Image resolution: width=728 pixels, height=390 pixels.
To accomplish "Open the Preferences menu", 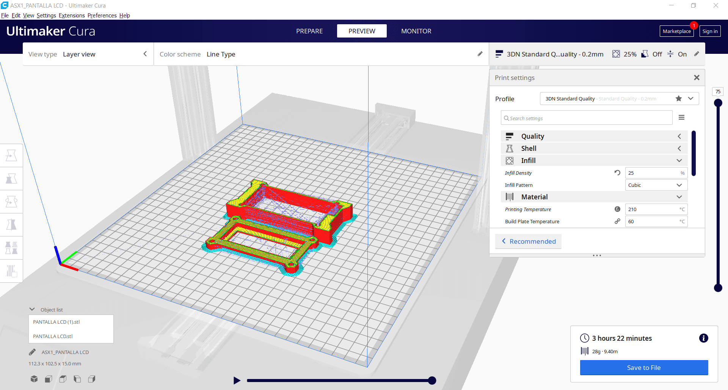I will click(102, 16).
